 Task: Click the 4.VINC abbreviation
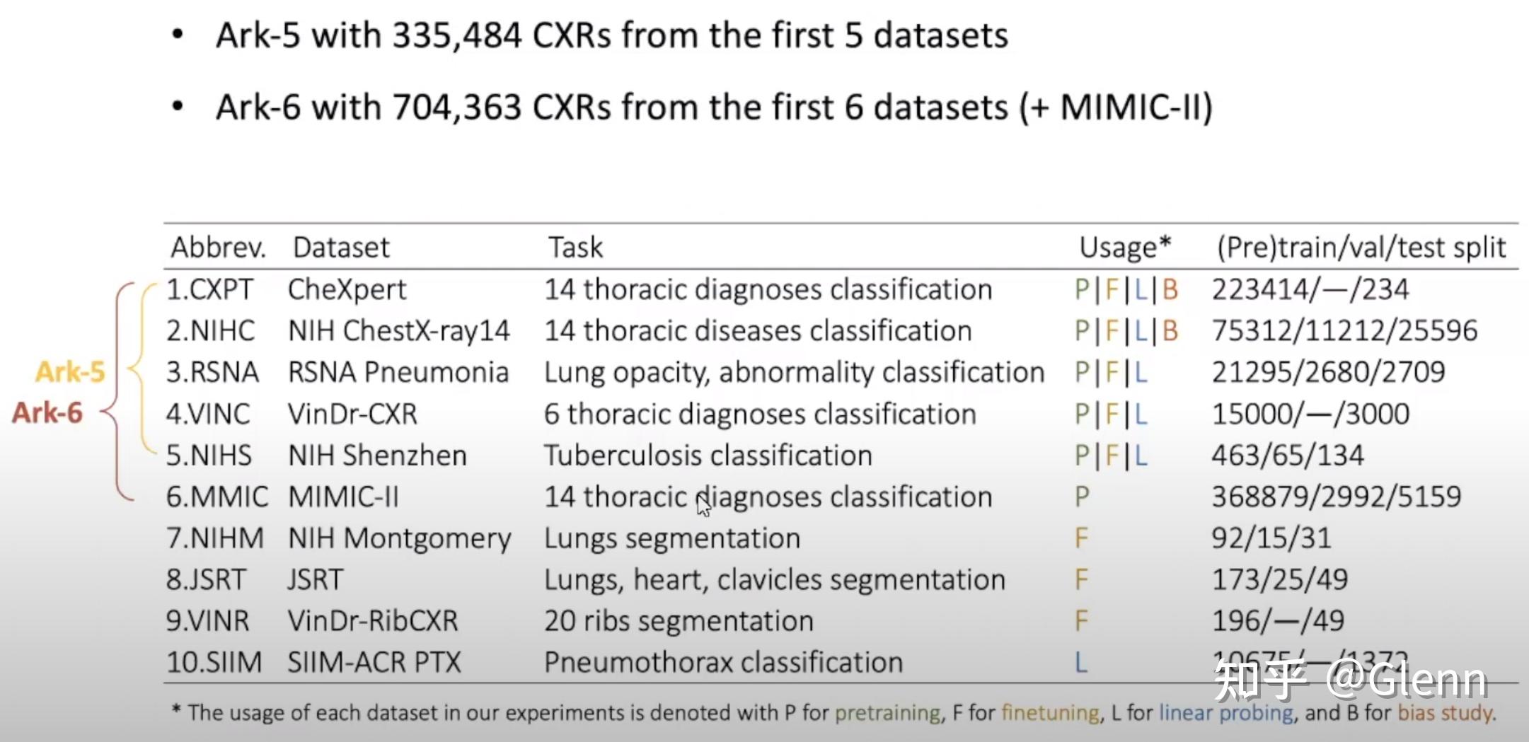coord(208,414)
